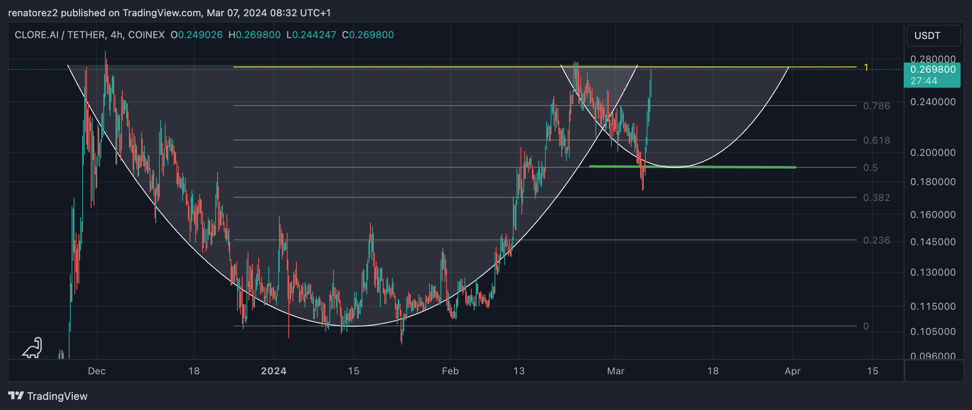This screenshot has width=972, height=410.
Task: Click the Fibonacci 0.618 level label
Action: [x=876, y=140]
